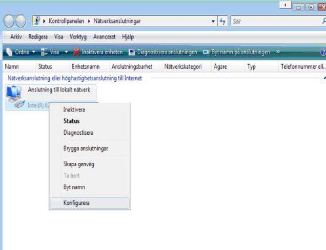Open recent pages arrow beside navigation buttons
The width and height of the screenshot is (326, 250).
pyautogui.click(x=29, y=22)
